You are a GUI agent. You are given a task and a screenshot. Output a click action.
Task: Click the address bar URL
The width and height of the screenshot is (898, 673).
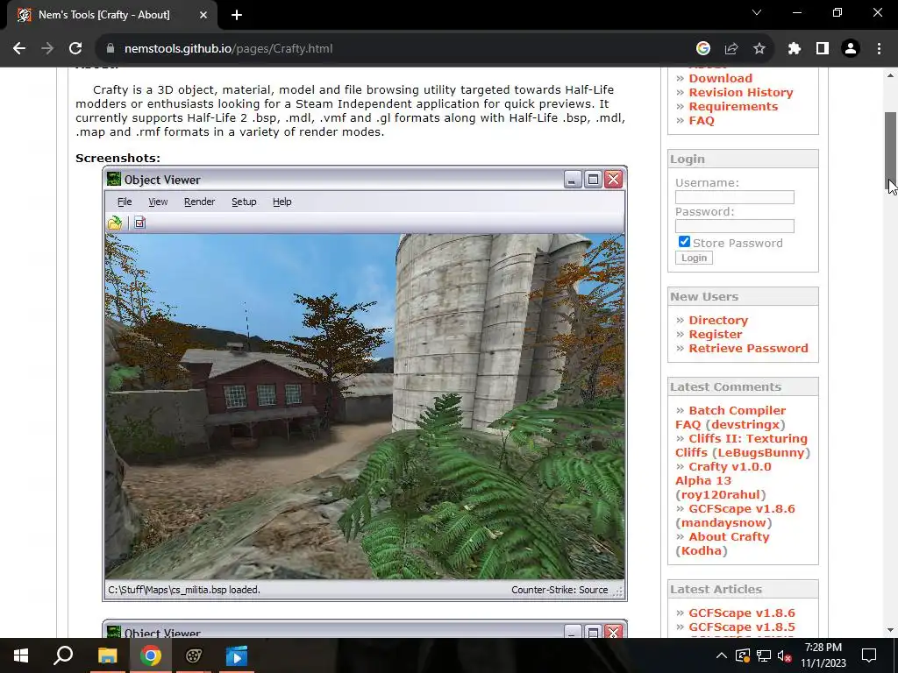229,49
